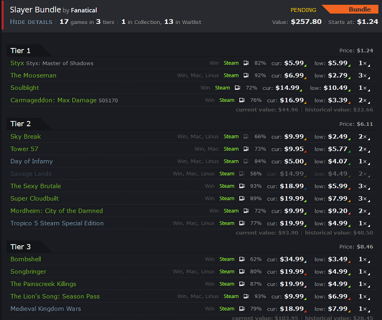Screen dimensions: 382x320
Task: Open the Slayer Bundle title
Action: point(36,9)
